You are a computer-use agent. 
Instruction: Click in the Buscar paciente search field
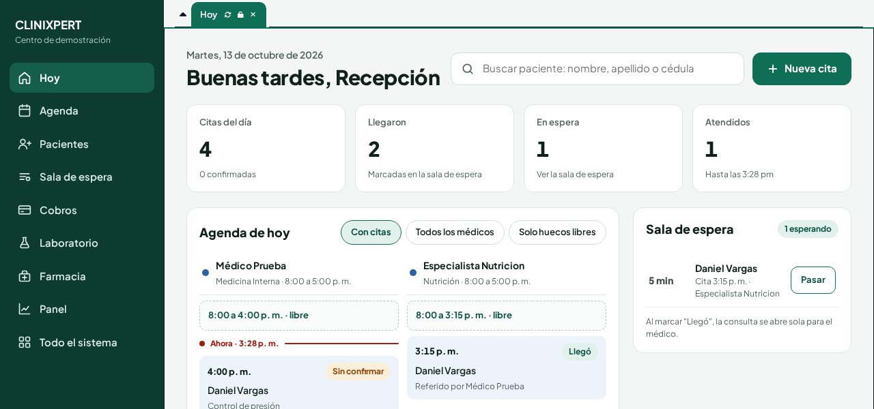point(597,69)
